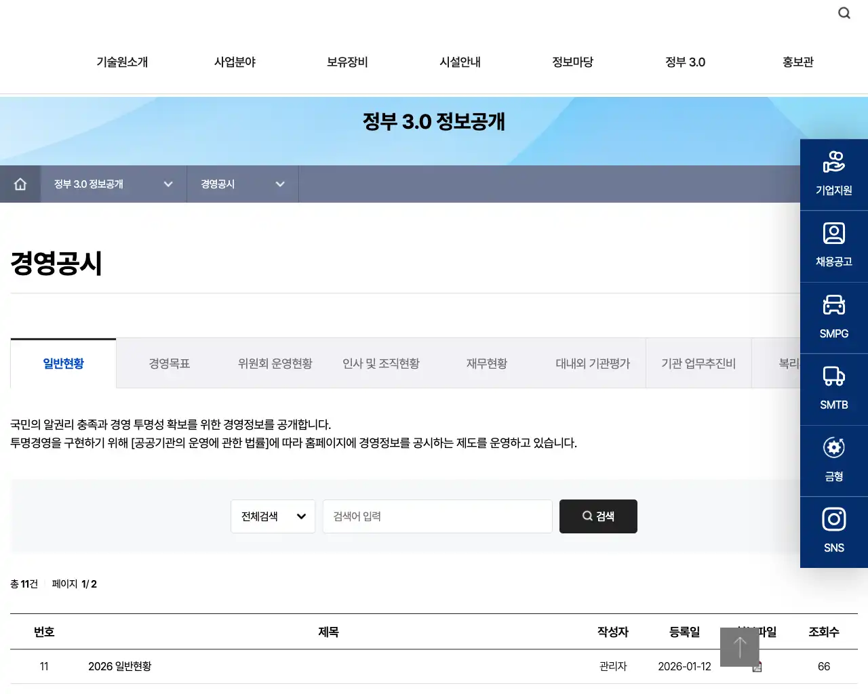Click inside the 검색어 입력 search field
The height and width of the screenshot is (694, 868).
click(x=437, y=516)
